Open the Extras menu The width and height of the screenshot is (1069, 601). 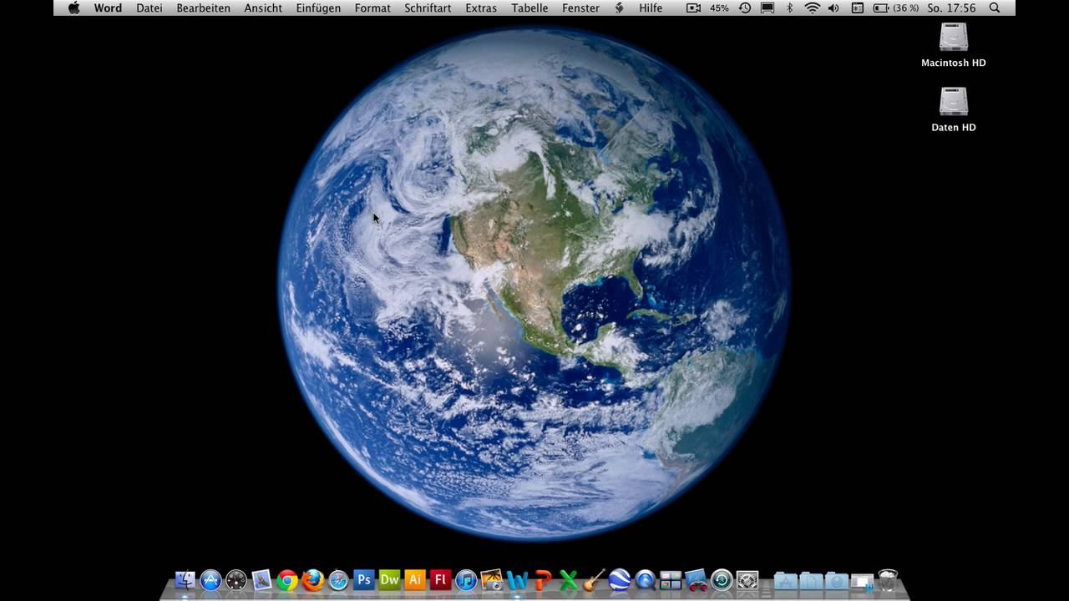click(x=481, y=8)
